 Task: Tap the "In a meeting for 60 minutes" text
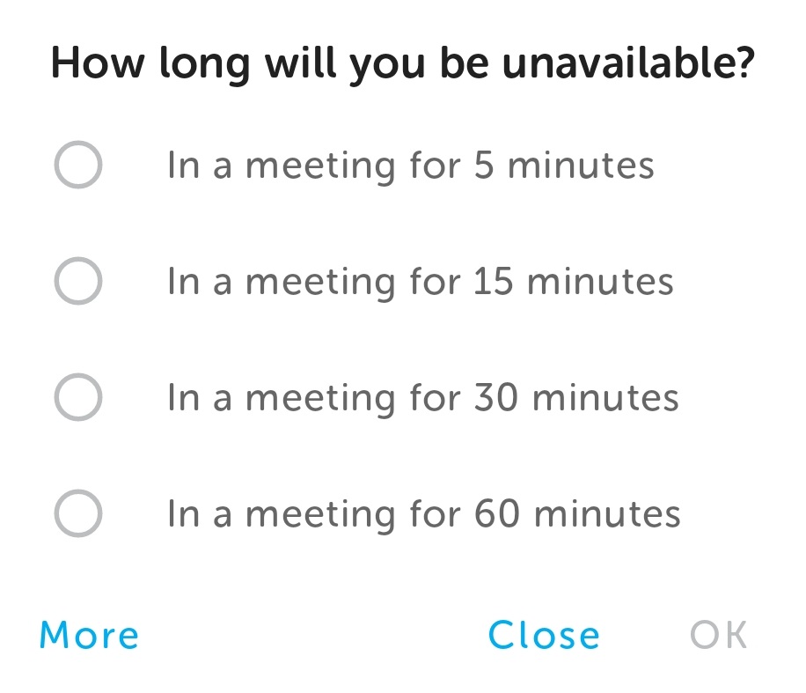click(x=423, y=513)
